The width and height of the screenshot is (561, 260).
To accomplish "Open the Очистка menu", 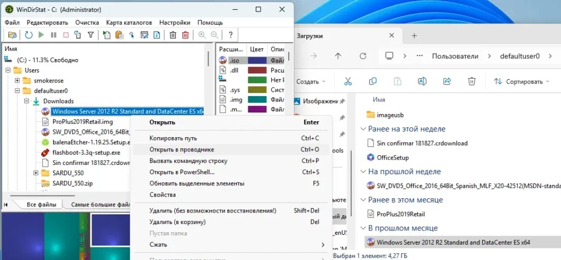I will pyautogui.click(x=87, y=22).
